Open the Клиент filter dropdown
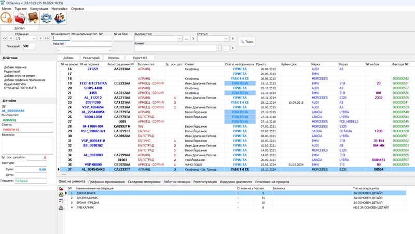415x234 pixels. click(218, 48)
